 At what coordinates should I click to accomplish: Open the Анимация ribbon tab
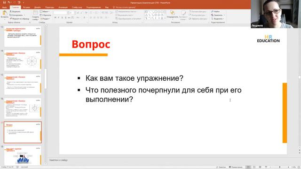63,8
